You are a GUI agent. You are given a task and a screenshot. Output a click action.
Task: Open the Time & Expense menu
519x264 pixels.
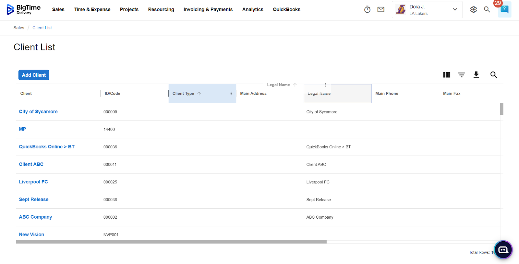pyautogui.click(x=92, y=9)
